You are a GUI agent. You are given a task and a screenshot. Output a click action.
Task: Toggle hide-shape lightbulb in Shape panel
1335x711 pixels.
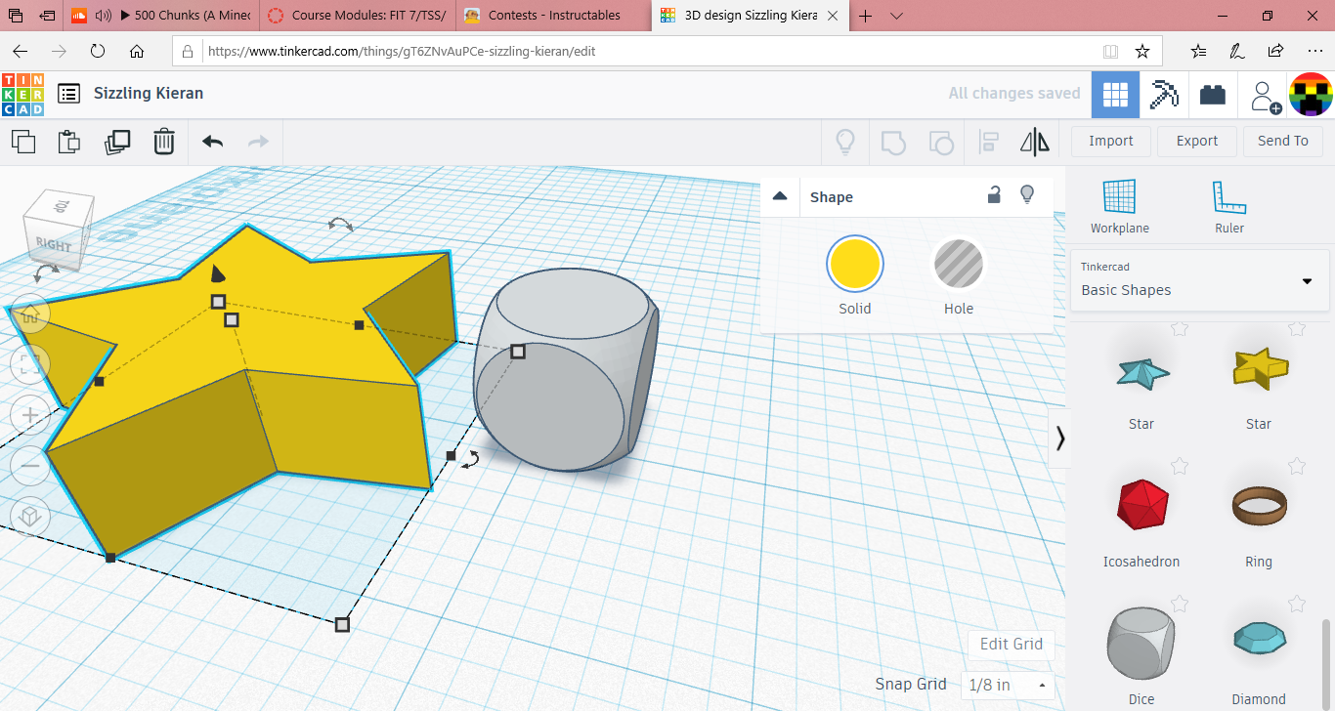click(x=1027, y=194)
